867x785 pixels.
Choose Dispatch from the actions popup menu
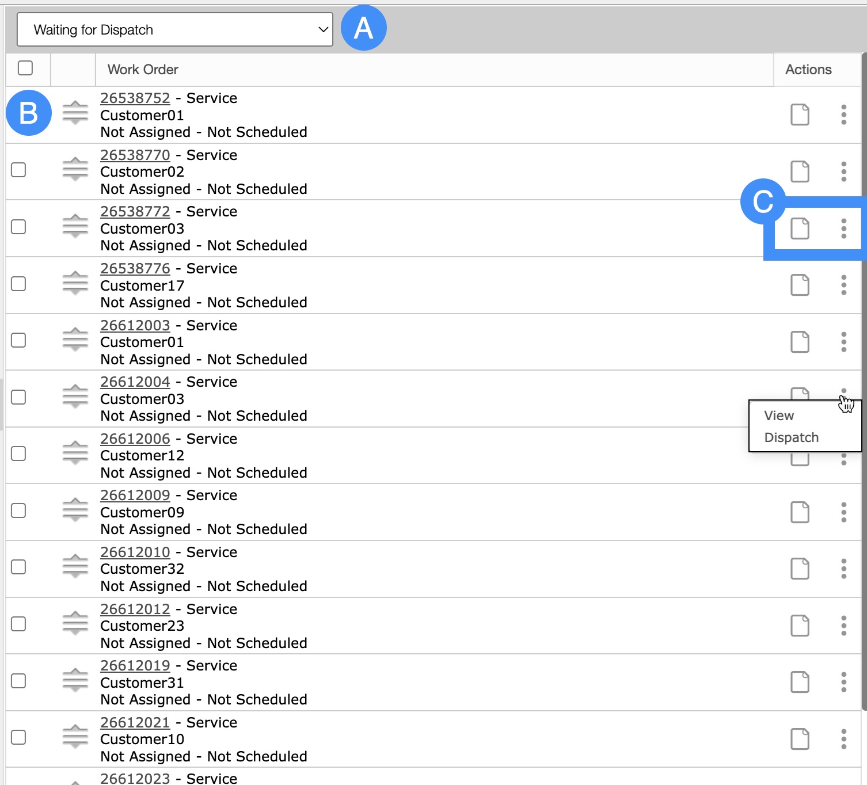pos(791,437)
